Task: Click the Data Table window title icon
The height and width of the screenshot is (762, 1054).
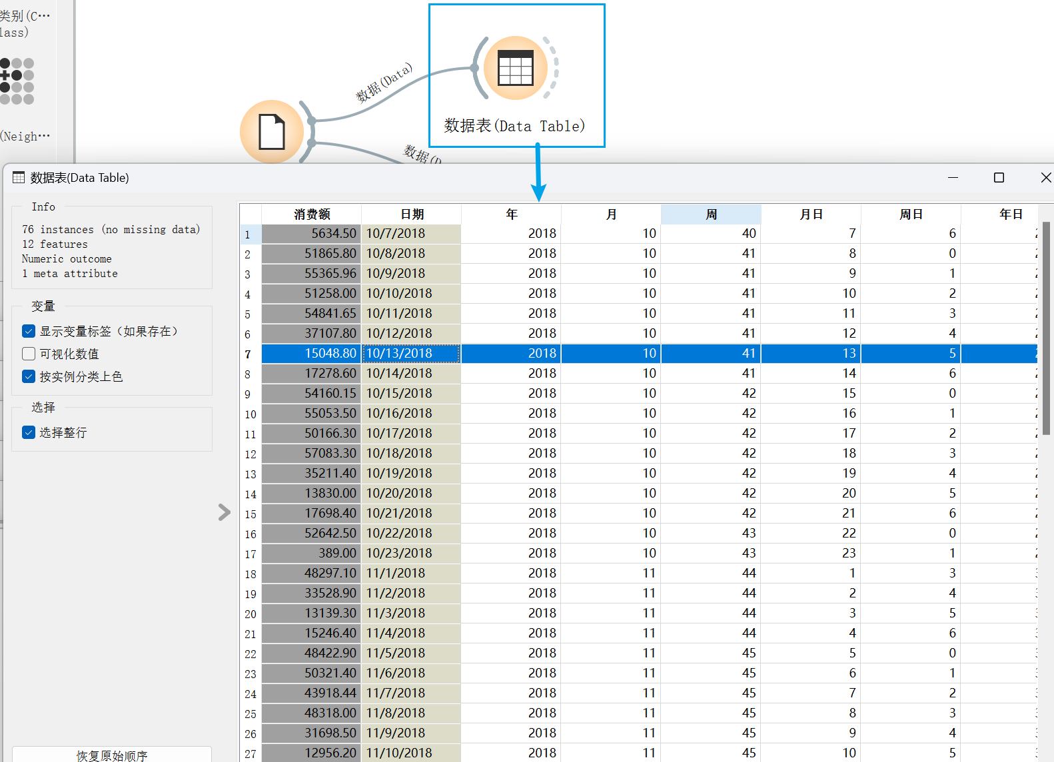Action: 19,178
